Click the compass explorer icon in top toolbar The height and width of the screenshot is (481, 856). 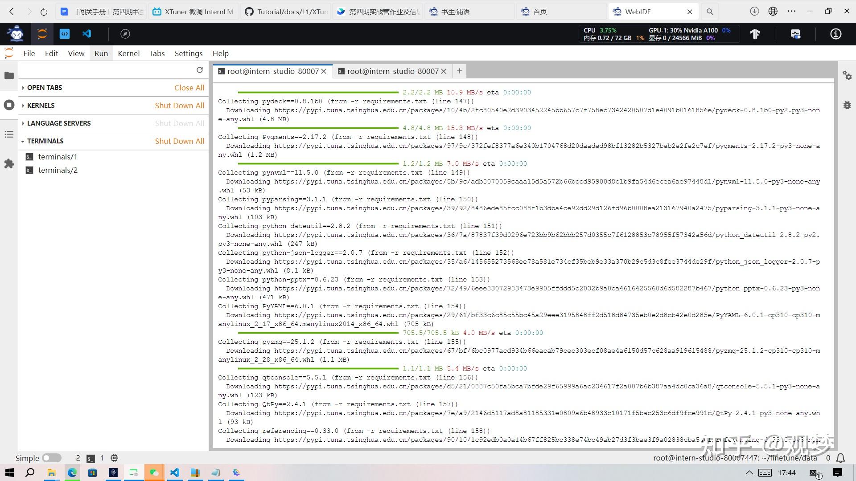pos(125,34)
